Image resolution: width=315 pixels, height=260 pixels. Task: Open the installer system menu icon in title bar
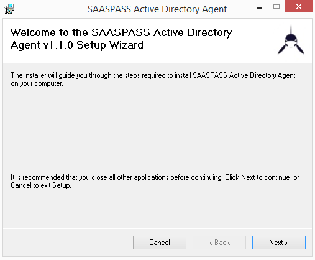point(9,9)
